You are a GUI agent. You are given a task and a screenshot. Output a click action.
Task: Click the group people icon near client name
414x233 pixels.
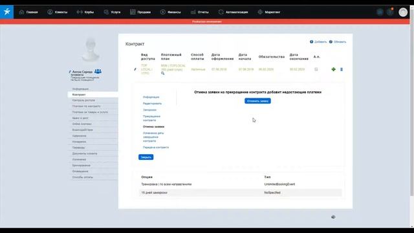click(x=98, y=71)
